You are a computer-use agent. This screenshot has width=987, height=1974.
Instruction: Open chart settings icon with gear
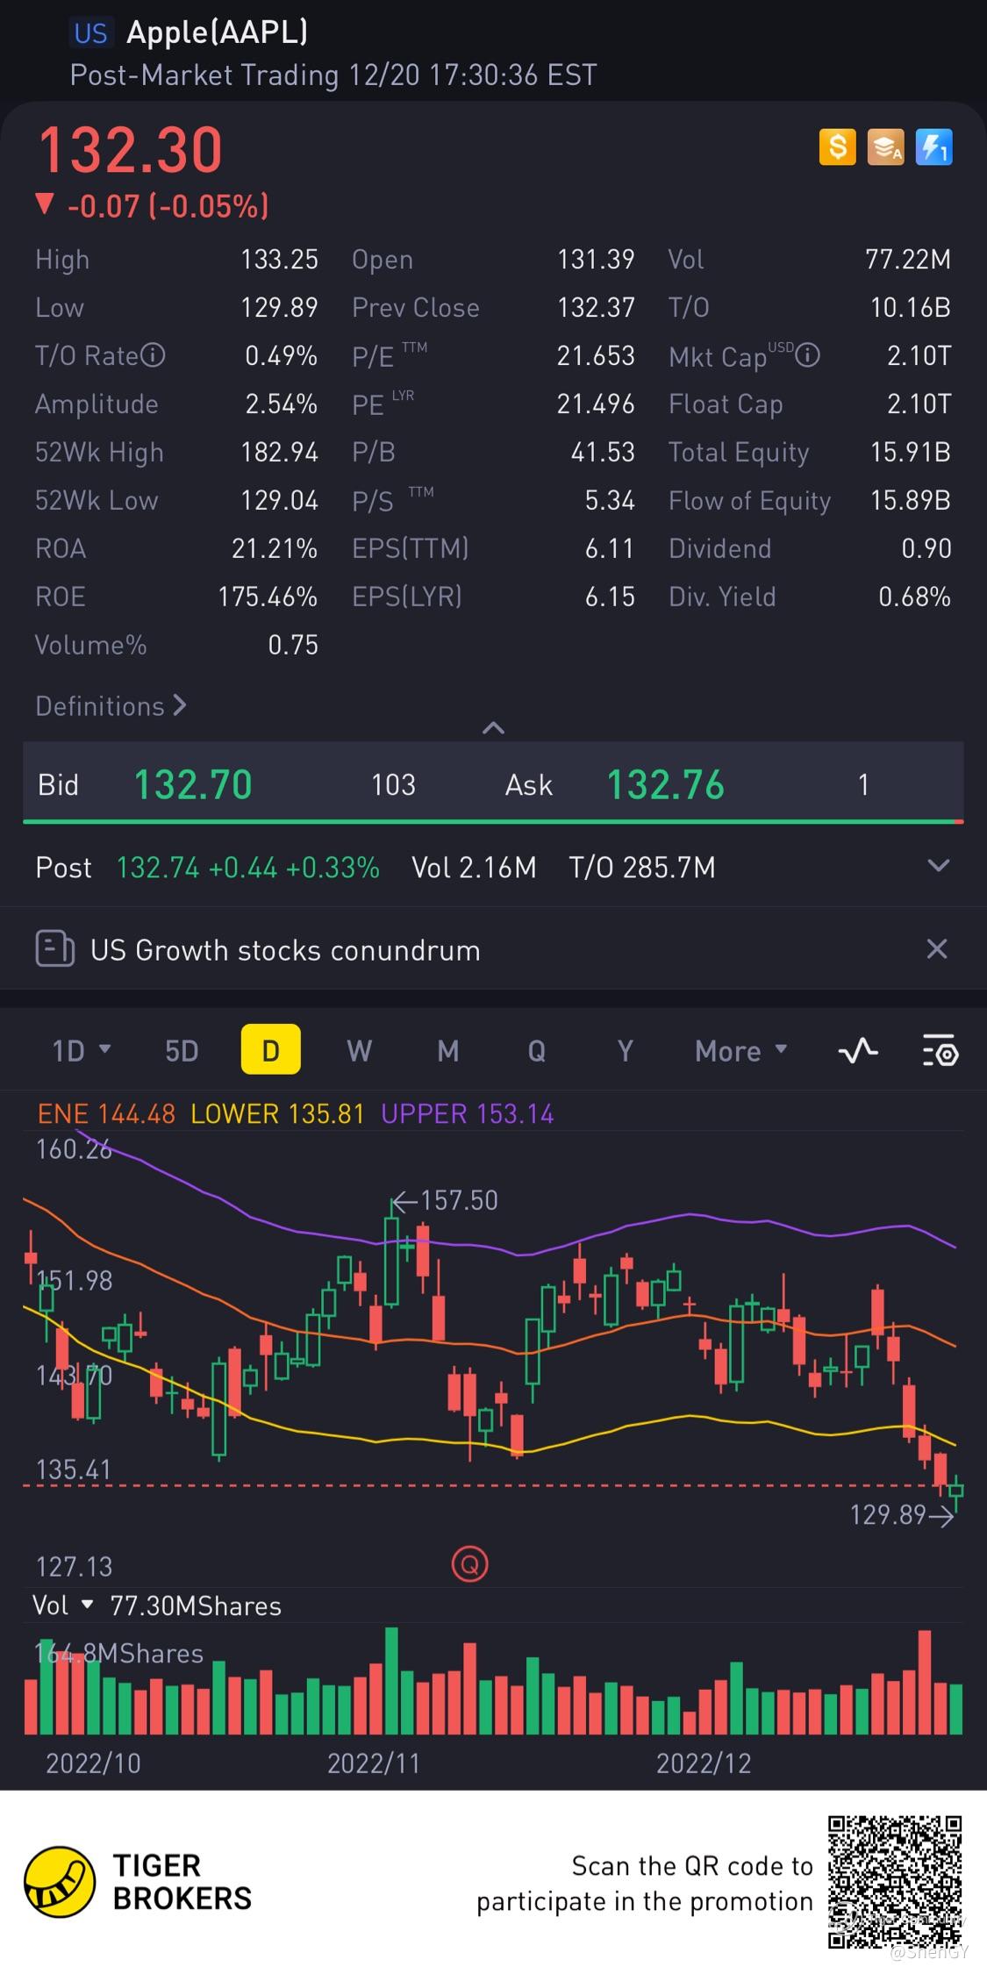941,1050
